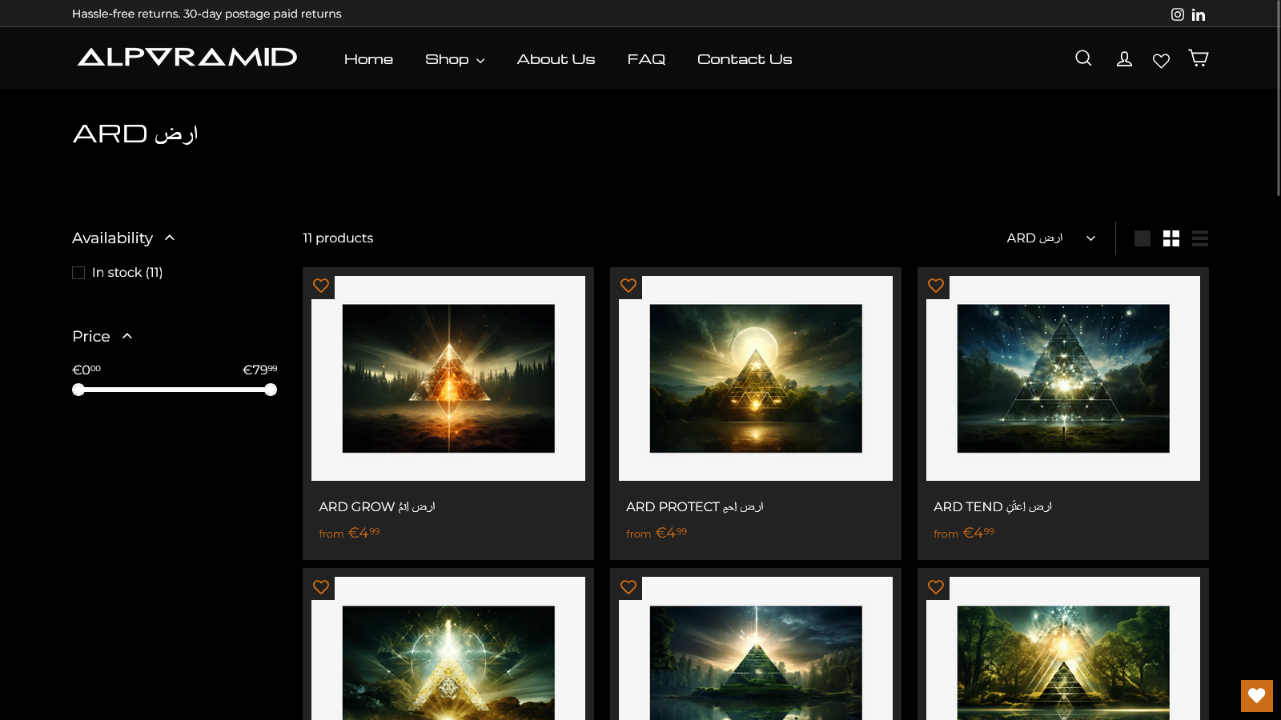Go to the Home menu item
Viewport: 1281px width, 720px height.
click(368, 59)
